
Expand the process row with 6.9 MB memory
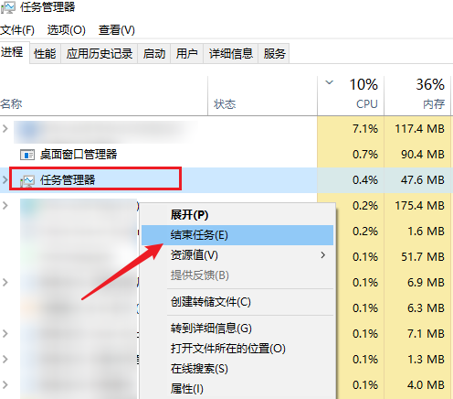(x=5, y=282)
